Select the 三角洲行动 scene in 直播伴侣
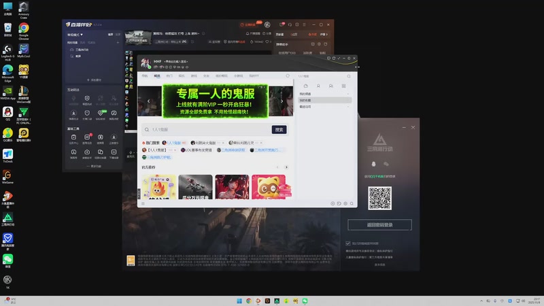544x306 pixels. coord(82,50)
